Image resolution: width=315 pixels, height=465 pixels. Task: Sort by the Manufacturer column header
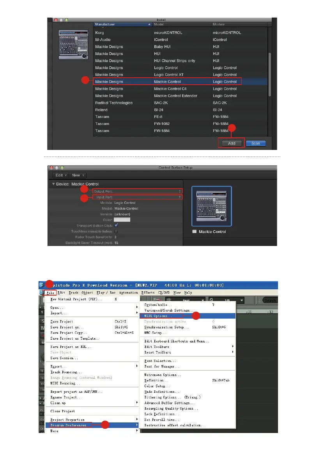point(122,24)
